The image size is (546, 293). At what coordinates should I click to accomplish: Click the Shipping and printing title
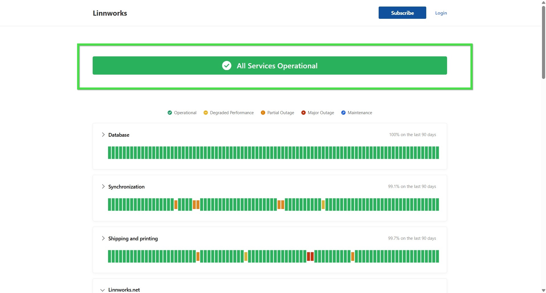coord(133,239)
